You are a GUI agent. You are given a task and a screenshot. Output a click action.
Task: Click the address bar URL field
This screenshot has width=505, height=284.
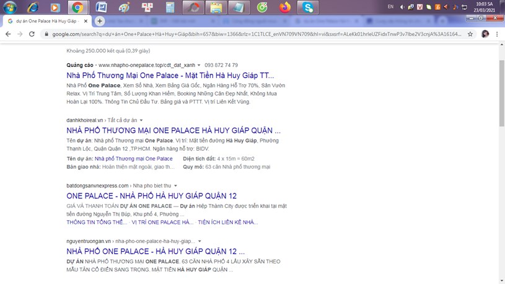click(x=257, y=34)
